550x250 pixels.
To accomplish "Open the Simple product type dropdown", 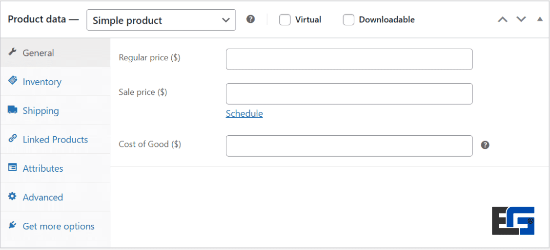I will [x=161, y=20].
